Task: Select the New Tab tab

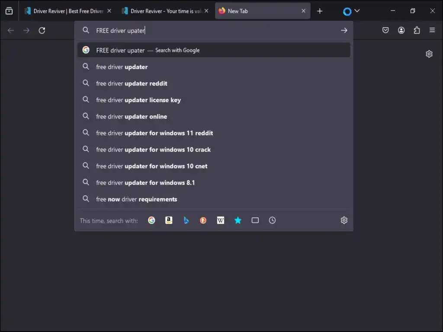Action: coord(263,11)
